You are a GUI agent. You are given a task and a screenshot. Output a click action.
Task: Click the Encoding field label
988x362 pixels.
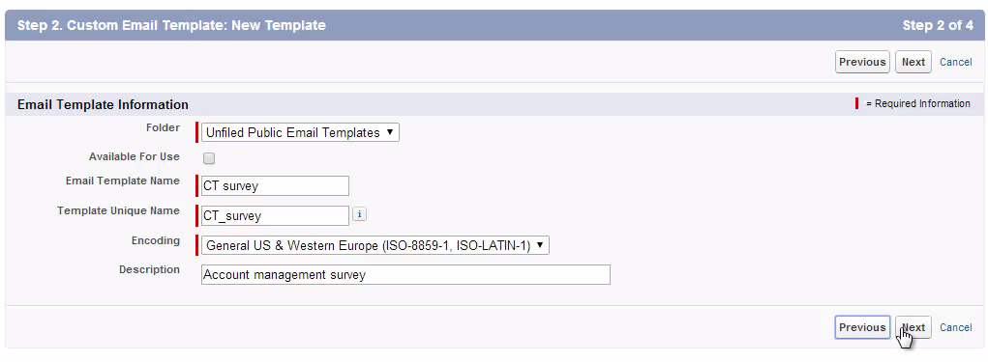[156, 240]
